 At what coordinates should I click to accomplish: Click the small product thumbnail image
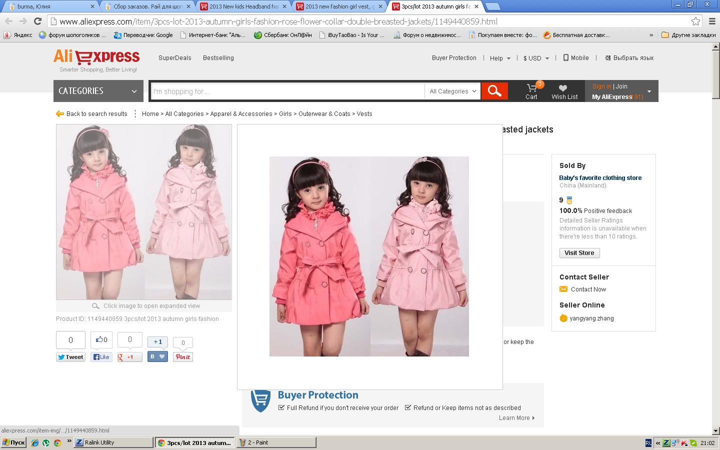point(144,212)
